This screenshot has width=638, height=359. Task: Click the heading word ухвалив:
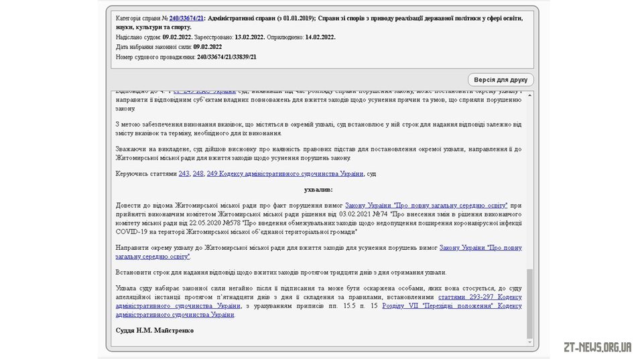318,190
